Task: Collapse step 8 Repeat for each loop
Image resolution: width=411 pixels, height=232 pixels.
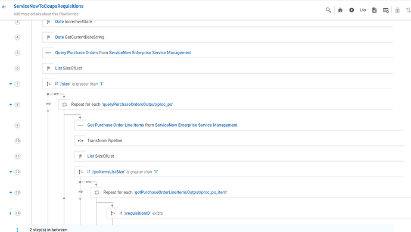Action: pyautogui.click(x=11, y=105)
